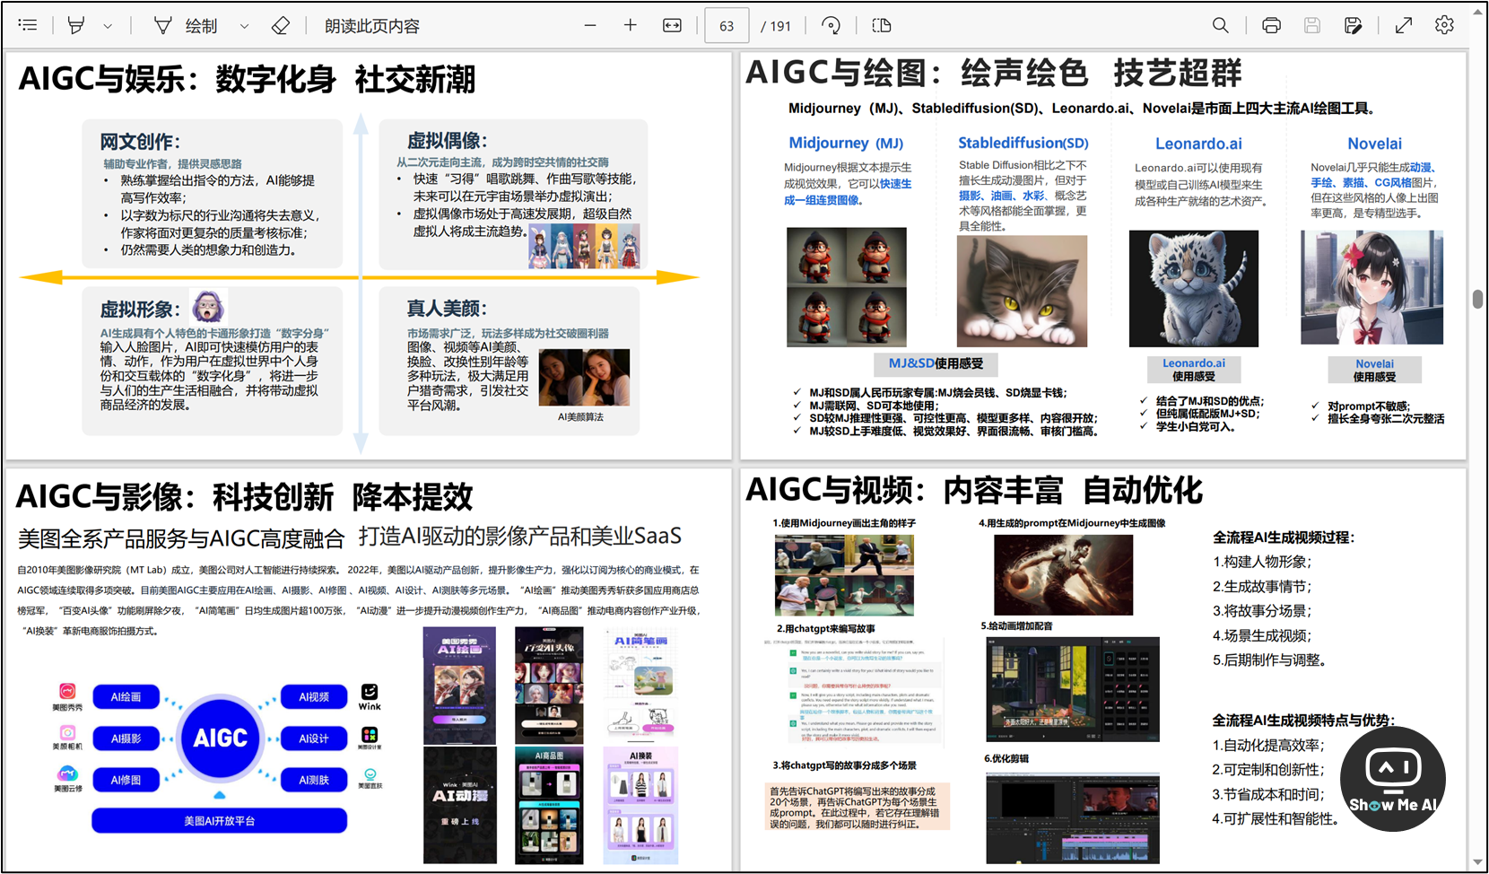The height and width of the screenshot is (874, 1489).
Task: Click the AI修图 blue pill
Action: [x=126, y=780]
